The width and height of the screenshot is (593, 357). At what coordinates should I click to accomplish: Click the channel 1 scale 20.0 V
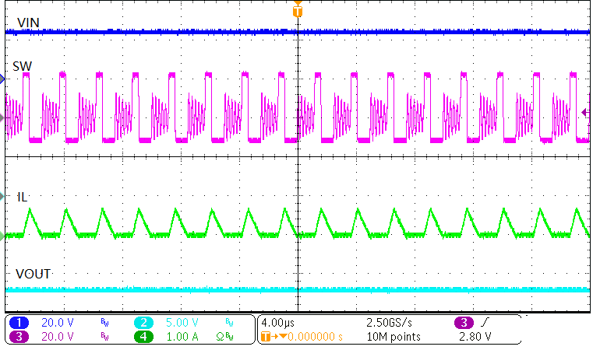pos(58,323)
